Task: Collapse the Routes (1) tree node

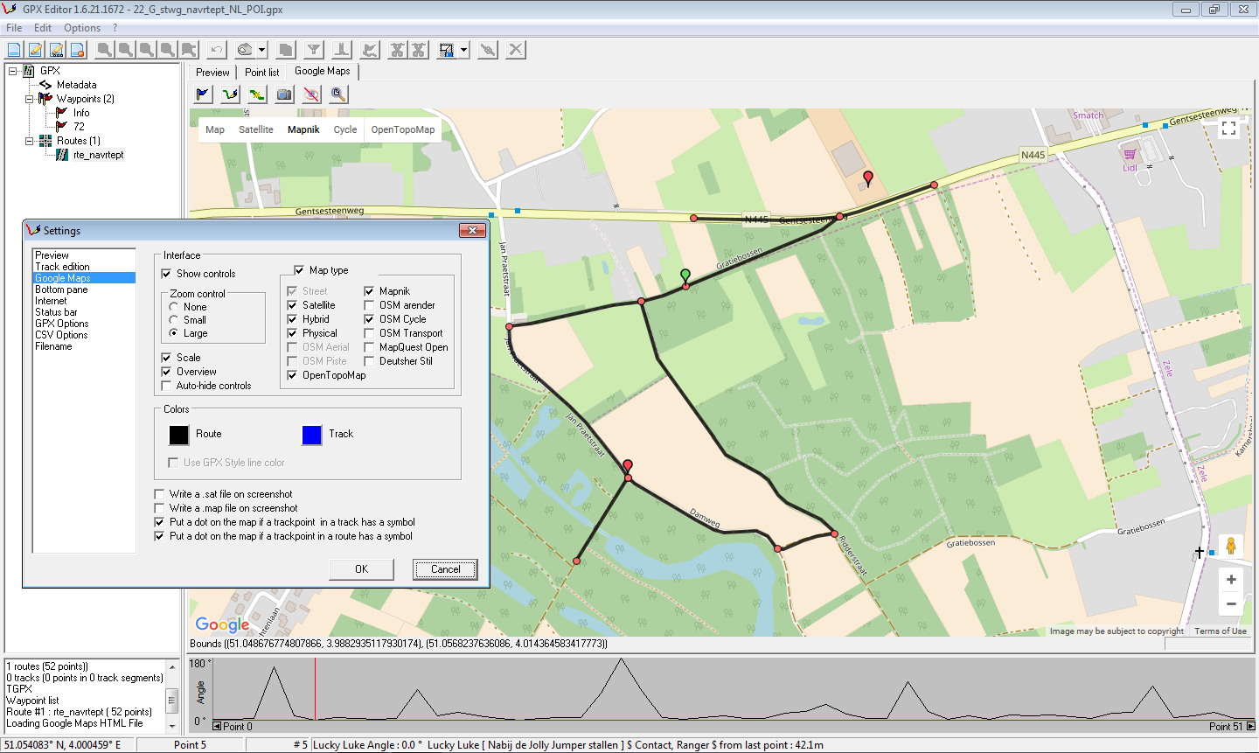Action: coord(29,141)
